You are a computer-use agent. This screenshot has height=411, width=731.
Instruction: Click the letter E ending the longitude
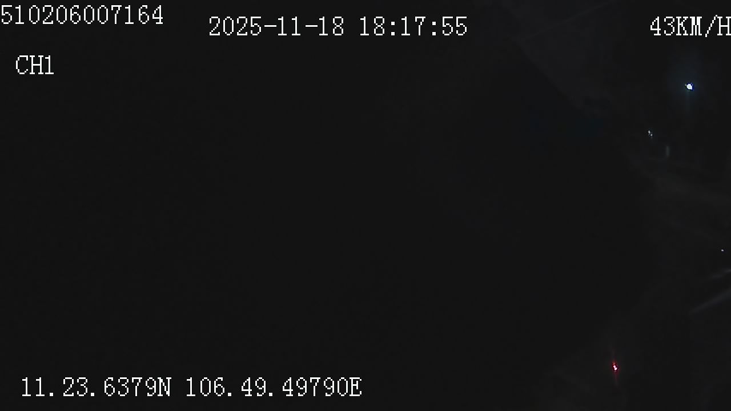click(355, 388)
